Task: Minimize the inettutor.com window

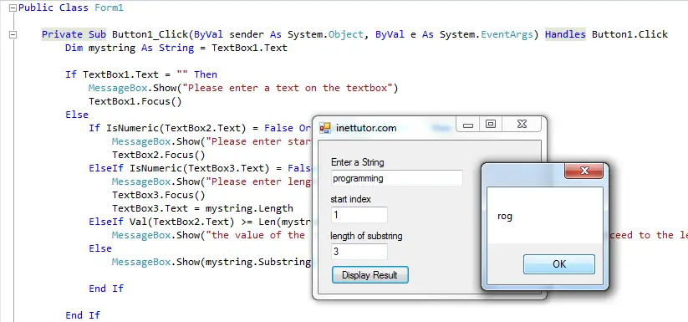Action: [468, 125]
